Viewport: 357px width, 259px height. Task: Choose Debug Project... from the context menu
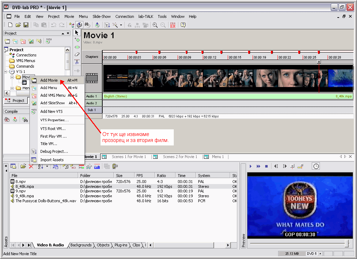[57, 151]
